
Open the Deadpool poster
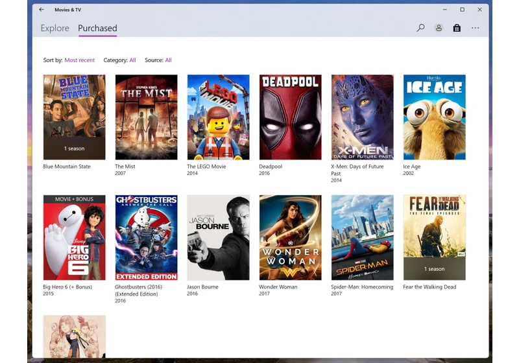pyautogui.click(x=290, y=117)
